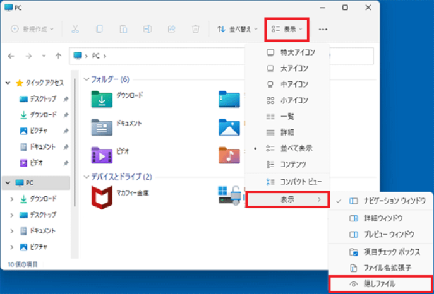Expand ドキュメント chevron under PC tree

pyautogui.click(x=11, y=231)
